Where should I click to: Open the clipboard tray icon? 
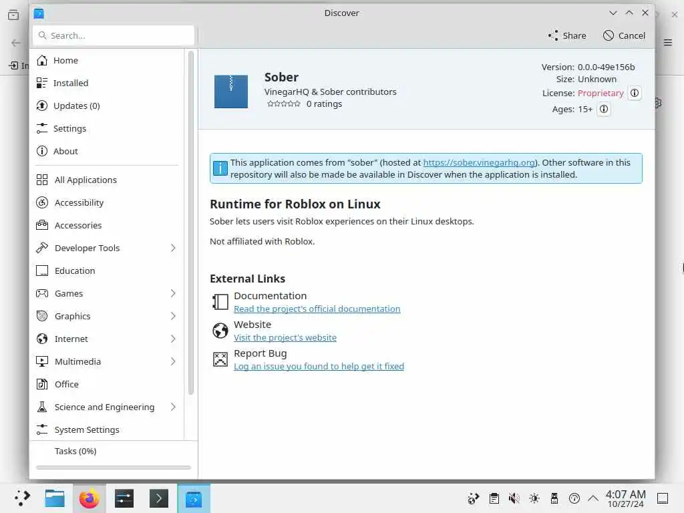coord(494,498)
